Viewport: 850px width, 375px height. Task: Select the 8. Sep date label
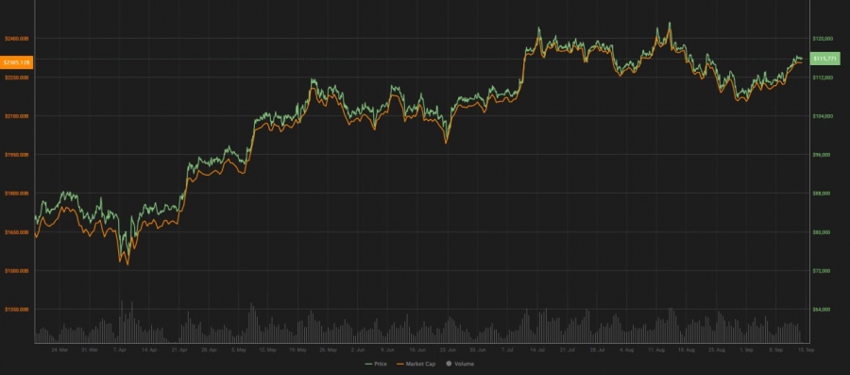775,350
